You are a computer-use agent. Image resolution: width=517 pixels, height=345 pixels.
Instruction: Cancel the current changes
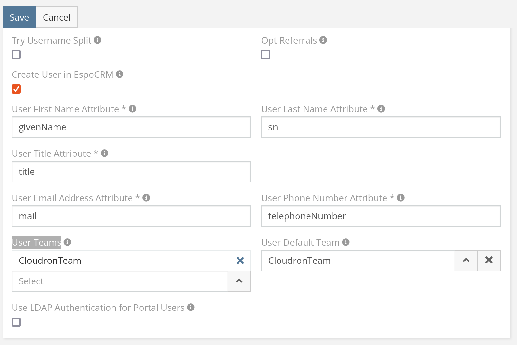tap(57, 17)
